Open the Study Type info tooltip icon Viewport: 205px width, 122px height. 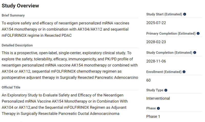pos(166,90)
